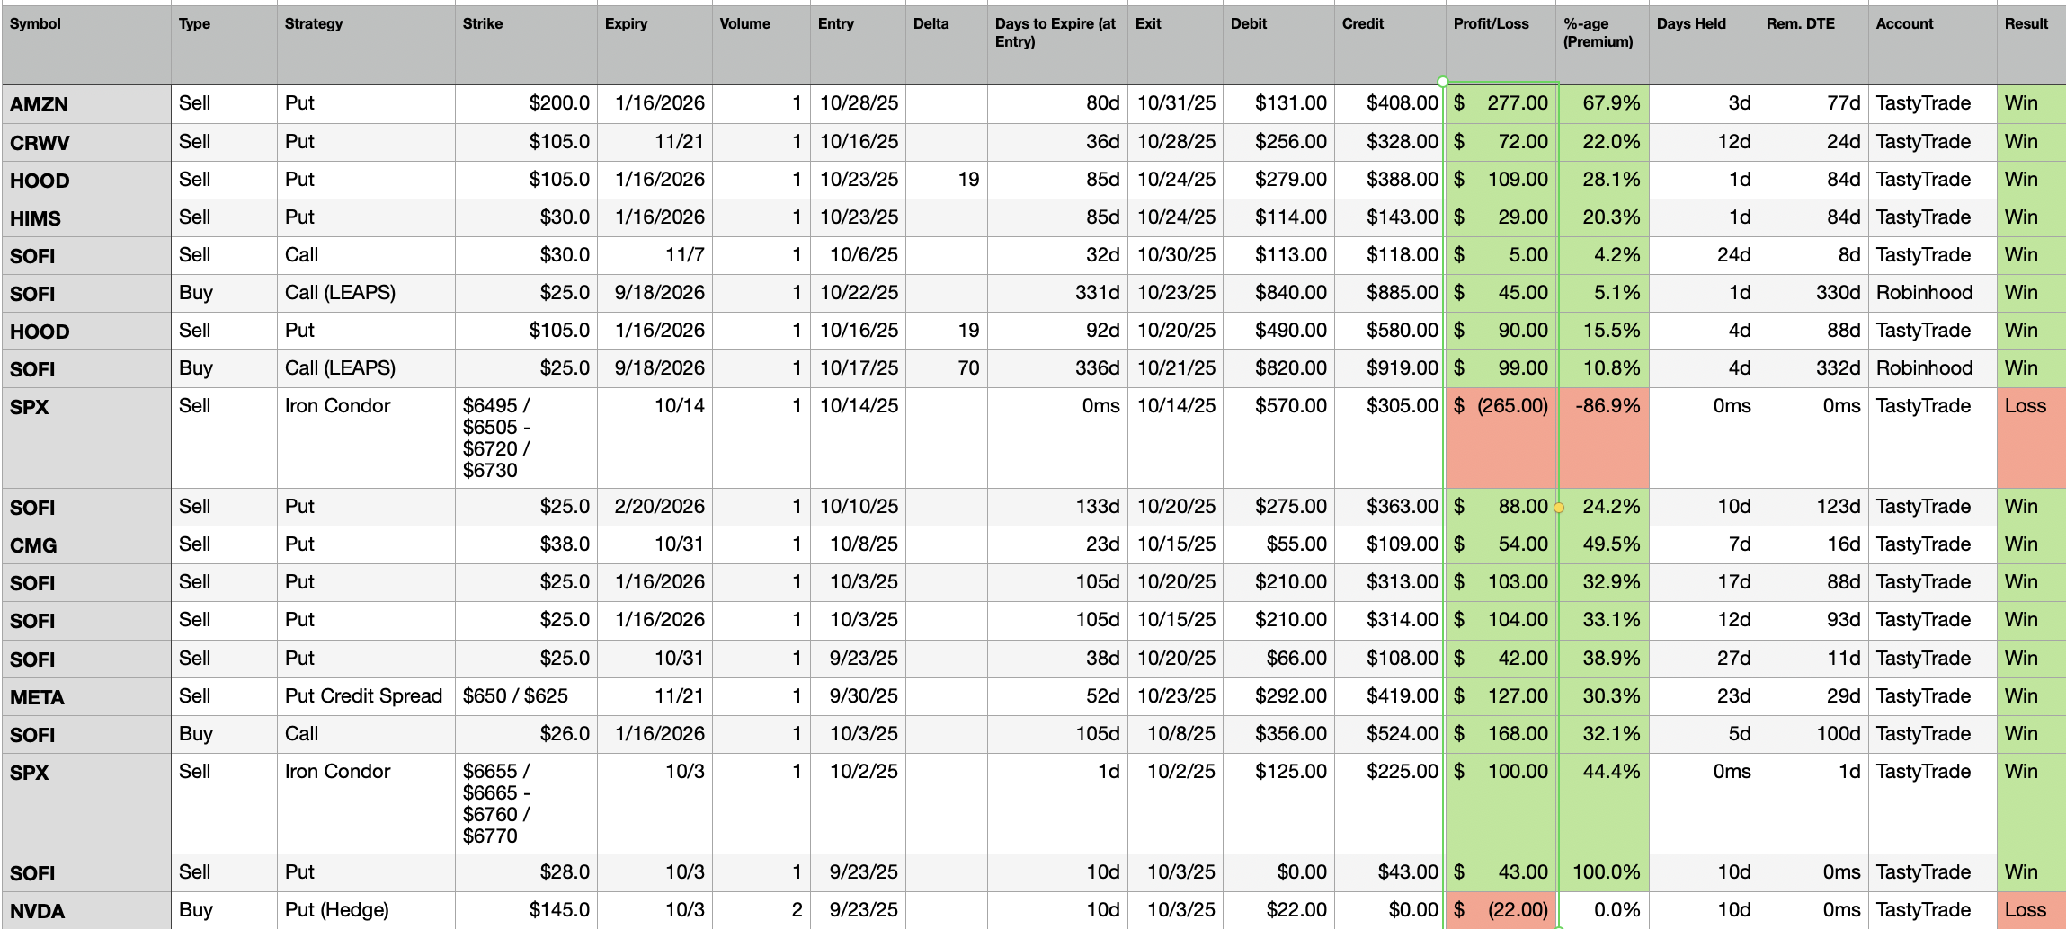Select the red $(265.00) loss cell

(x=1501, y=438)
